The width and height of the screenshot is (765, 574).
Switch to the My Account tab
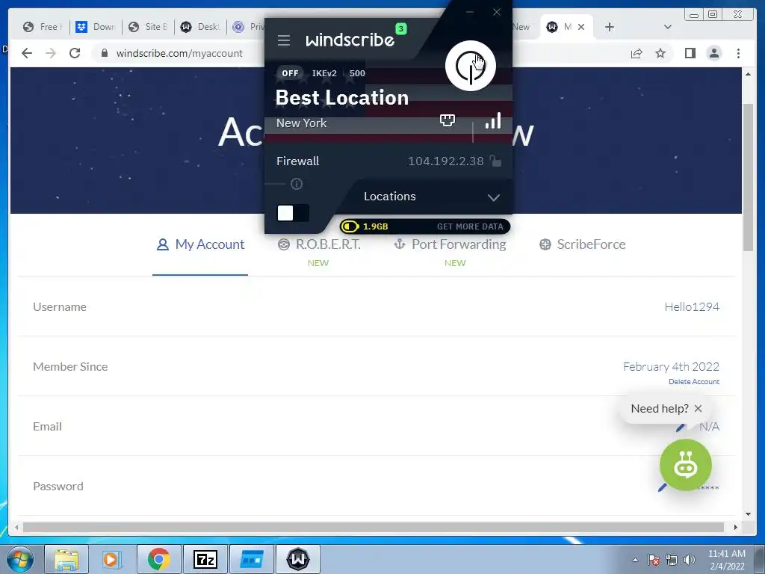[x=200, y=244]
